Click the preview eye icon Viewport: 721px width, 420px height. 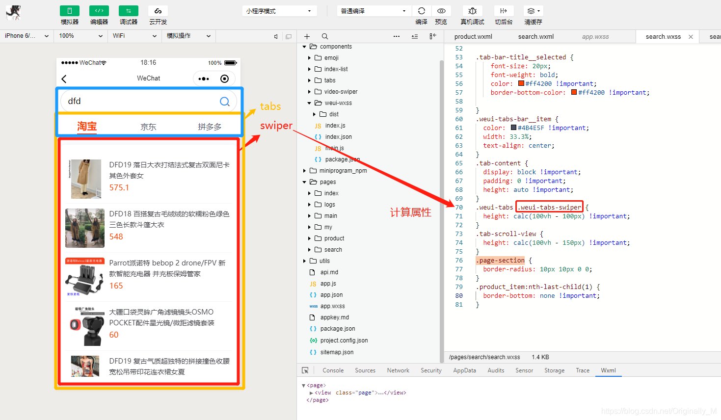441,11
